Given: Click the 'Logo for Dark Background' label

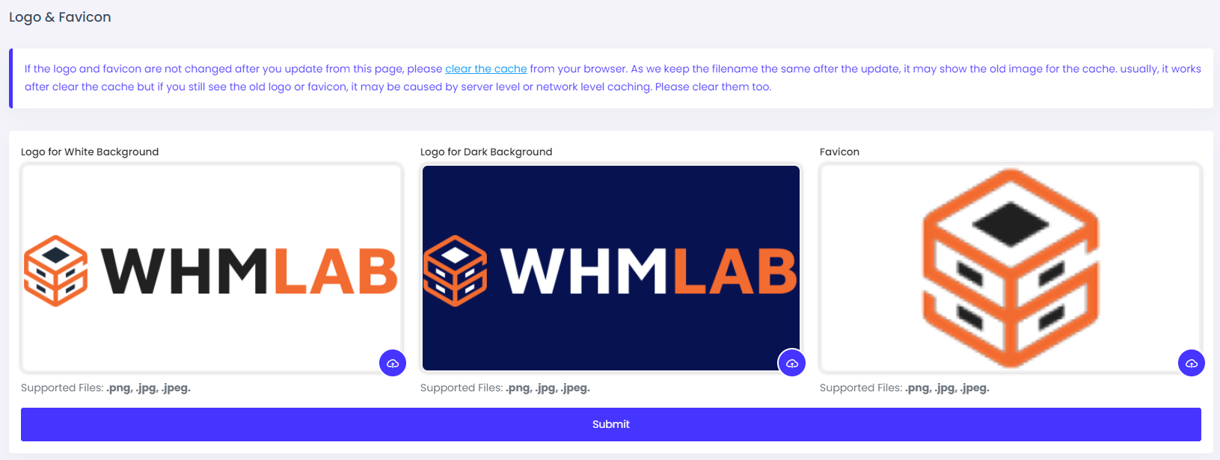Looking at the screenshot, I should [486, 152].
